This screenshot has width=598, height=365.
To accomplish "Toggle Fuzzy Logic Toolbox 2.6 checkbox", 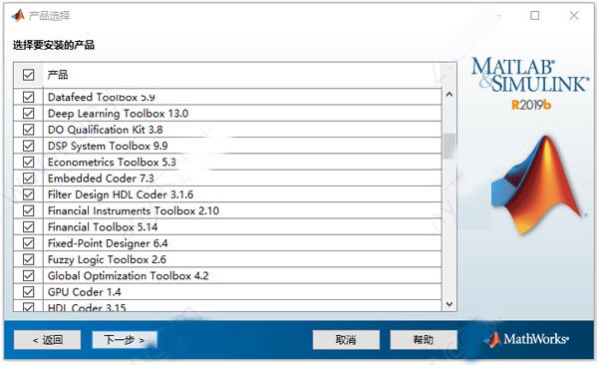I will pyautogui.click(x=28, y=259).
